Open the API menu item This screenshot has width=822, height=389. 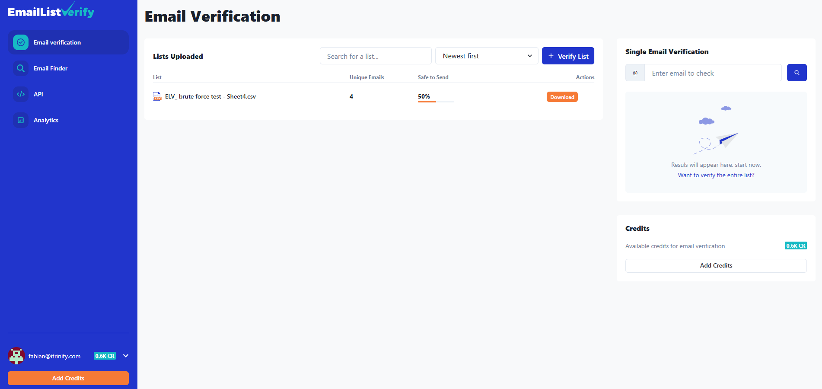[38, 94]
